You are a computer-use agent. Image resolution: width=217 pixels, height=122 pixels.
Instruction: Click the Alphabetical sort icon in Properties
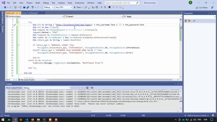(x=190, y=21)
